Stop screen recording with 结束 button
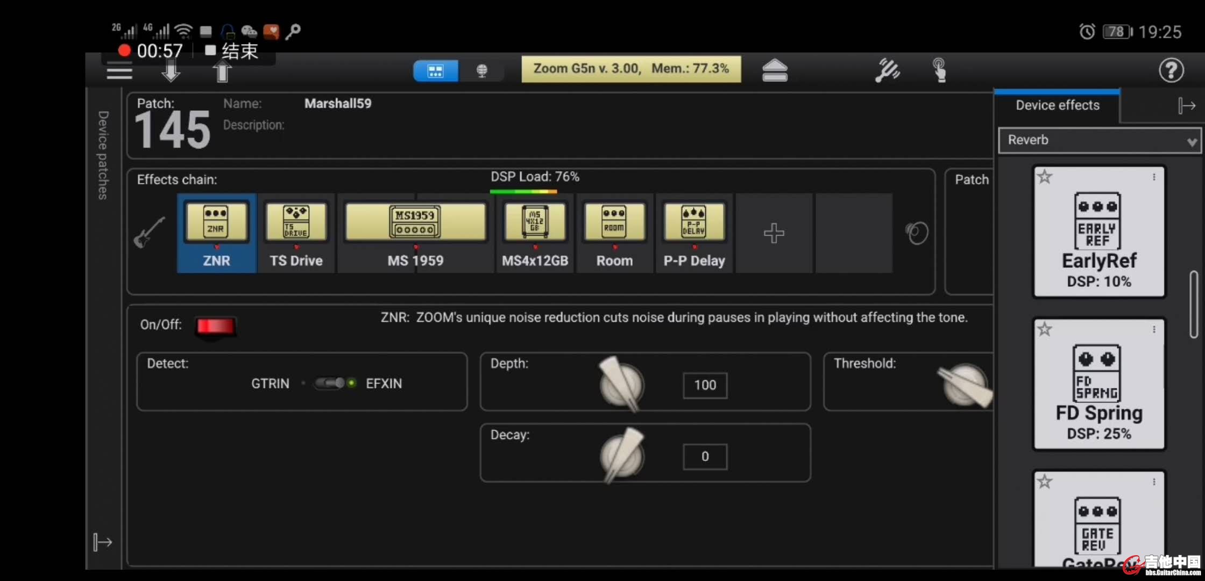1205x581 pixels. (x=232, y=51)
